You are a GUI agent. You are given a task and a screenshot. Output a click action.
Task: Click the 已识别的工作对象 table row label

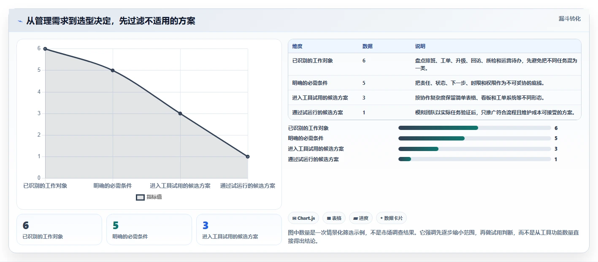tap(312, 61)
